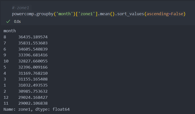
Task: Click value 31032.493535 for month 1
Action: tap(33, 85)
